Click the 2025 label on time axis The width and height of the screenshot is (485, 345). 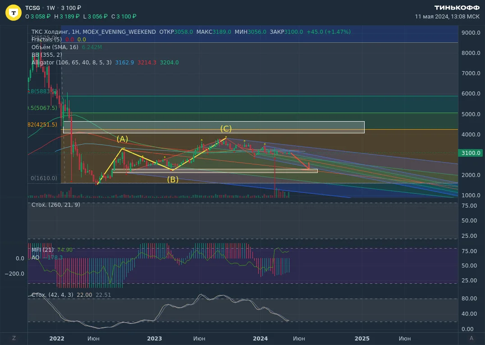(x=362, y=339)
